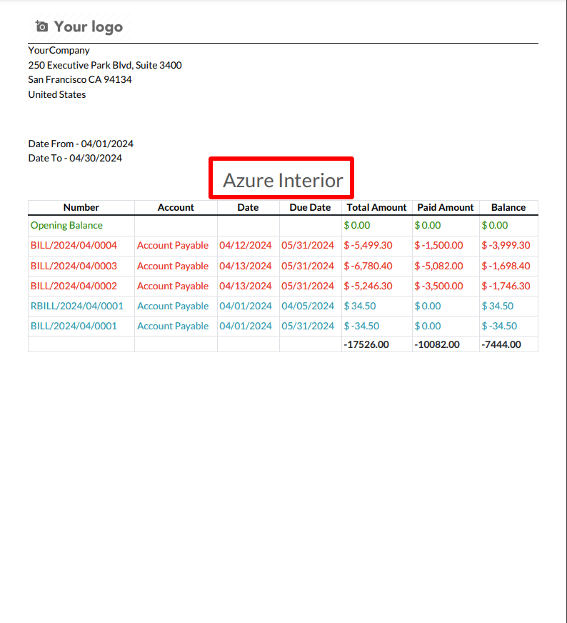
Task: Click paid amount $ -3,500.00
Action: pyautogui.click(x=438, y=286)
